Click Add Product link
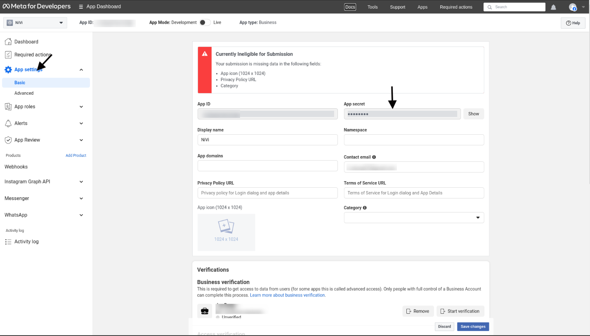The height and width of the screenshot is (336, 590). pyautogui.click(x=76, y=156)
